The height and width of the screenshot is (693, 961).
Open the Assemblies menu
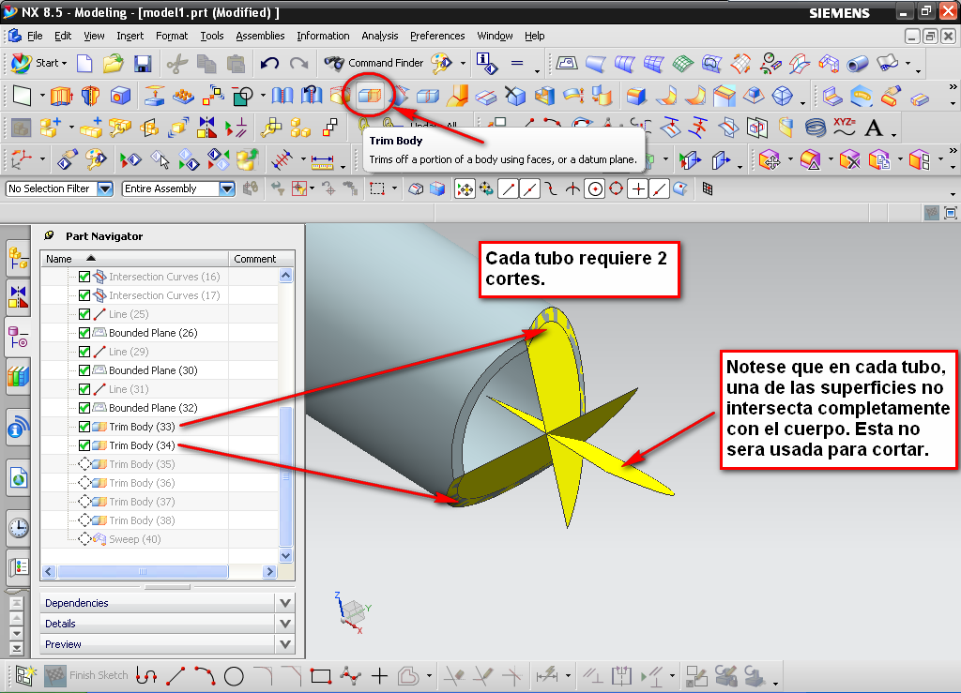(260, 36)
